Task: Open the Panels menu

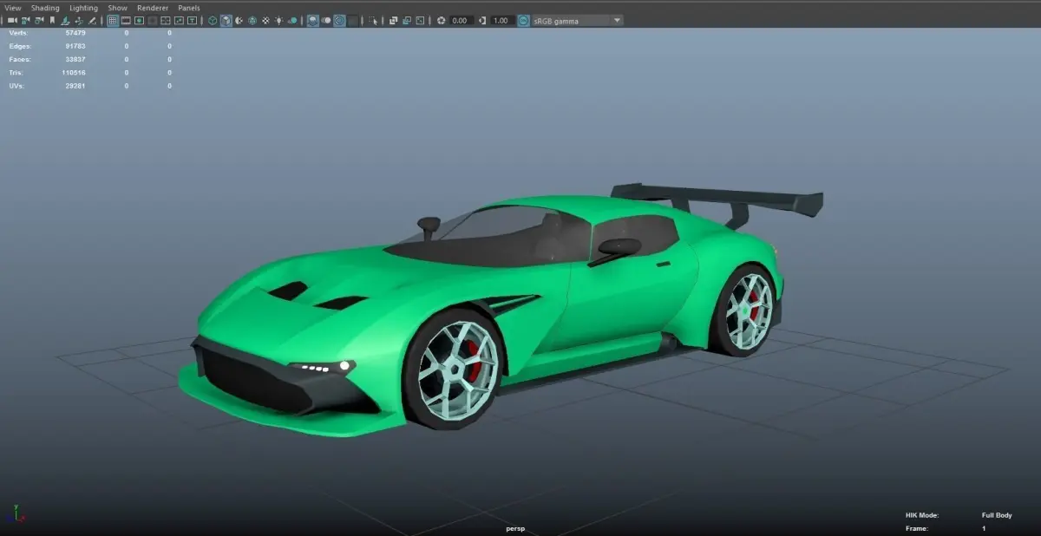Action: click(x=189, y=8)
